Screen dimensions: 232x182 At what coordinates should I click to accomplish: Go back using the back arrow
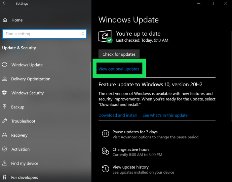point(4,3)
